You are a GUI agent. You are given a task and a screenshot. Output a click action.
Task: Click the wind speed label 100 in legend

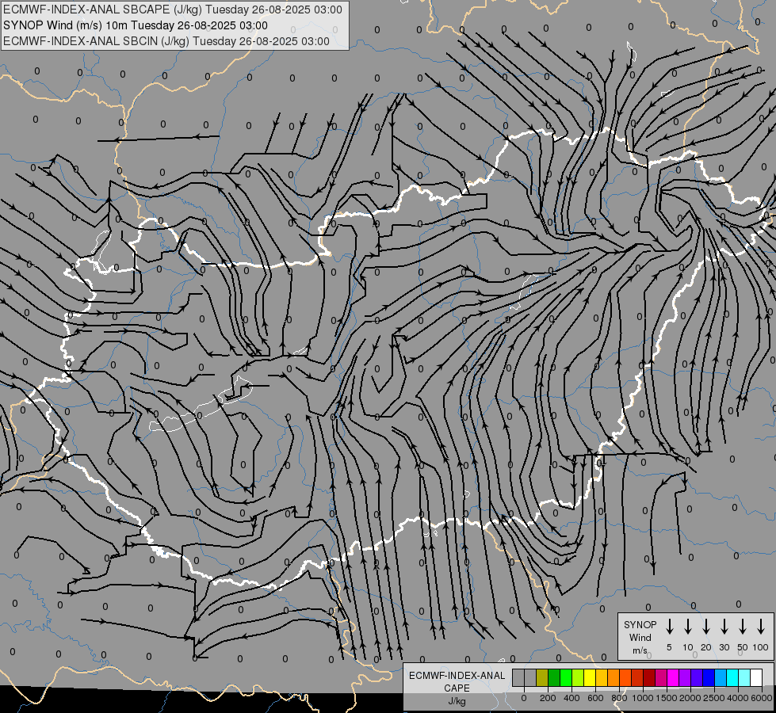(x=761, y=647)
